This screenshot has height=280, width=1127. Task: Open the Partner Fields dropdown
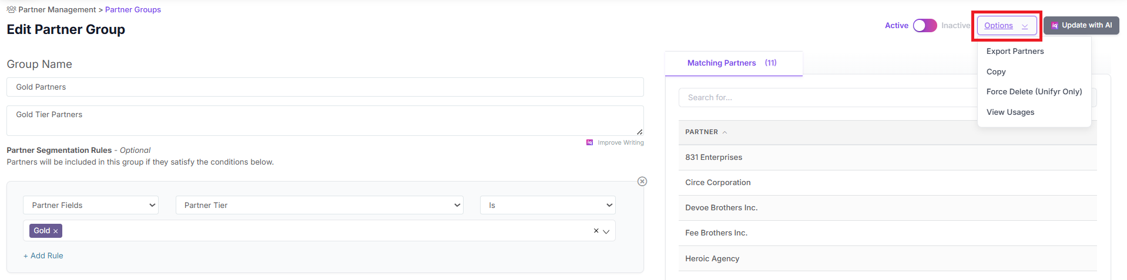point(91,205)
